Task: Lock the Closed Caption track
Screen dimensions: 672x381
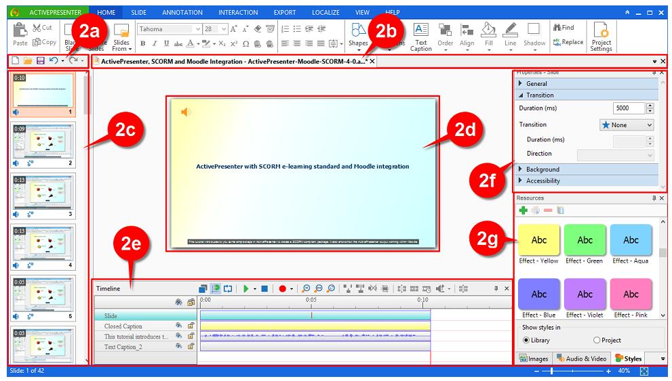Action: click(191, 326)
